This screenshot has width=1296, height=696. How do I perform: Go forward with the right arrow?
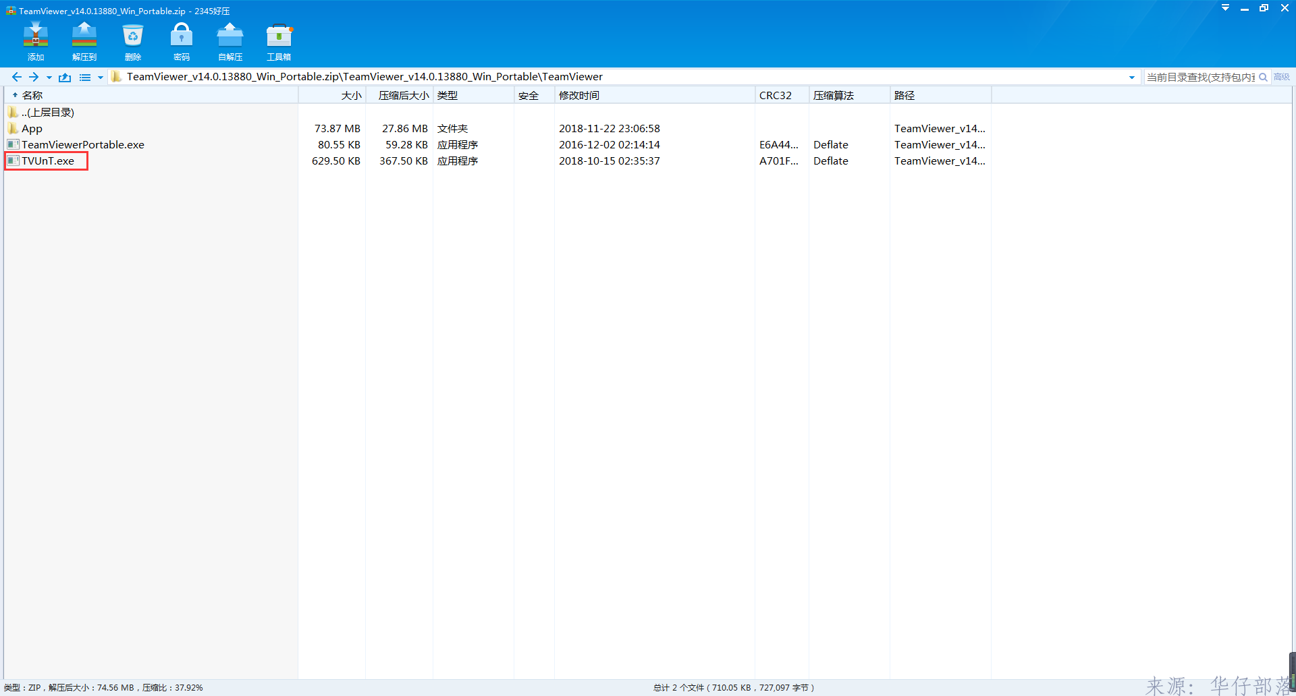click(x=34, y=77)
